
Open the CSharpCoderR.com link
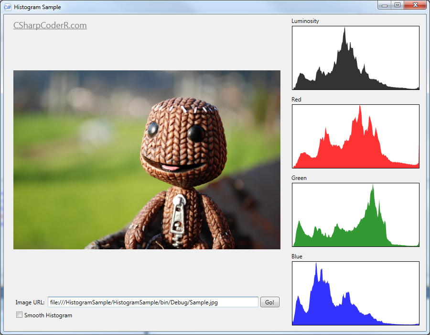click(50, 25)
